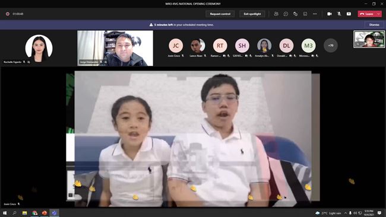Open the breakout rooms icon
Image resolution: width=386 pixels, height=217 pixels.
click(305, 14)
